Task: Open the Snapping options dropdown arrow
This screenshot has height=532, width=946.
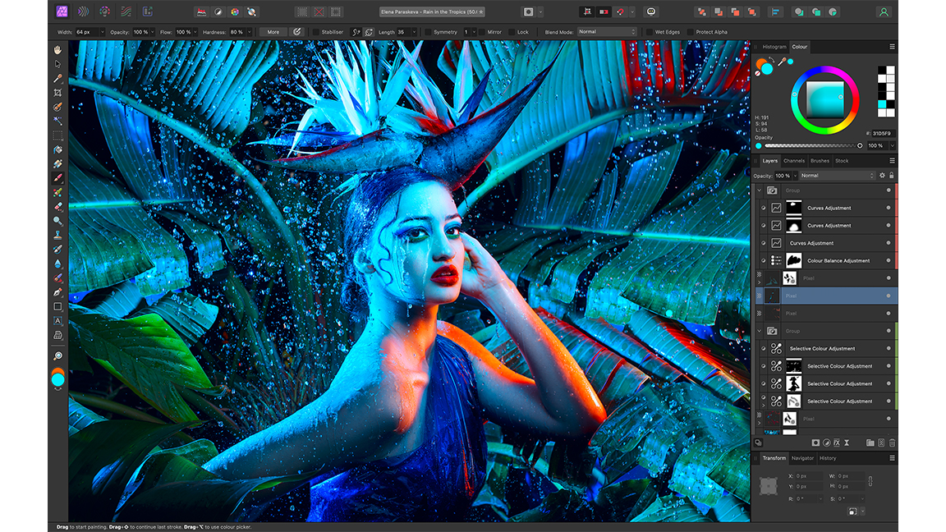Action: click(x=631, y=12)
